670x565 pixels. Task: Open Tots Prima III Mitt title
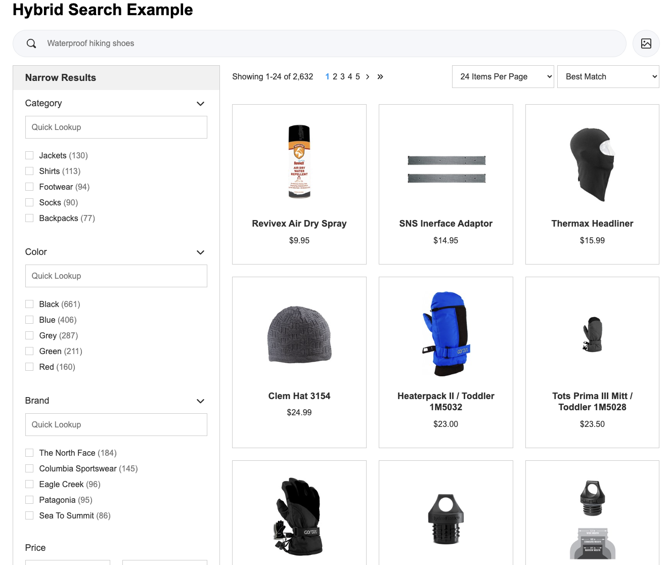[x=592, y=402]
